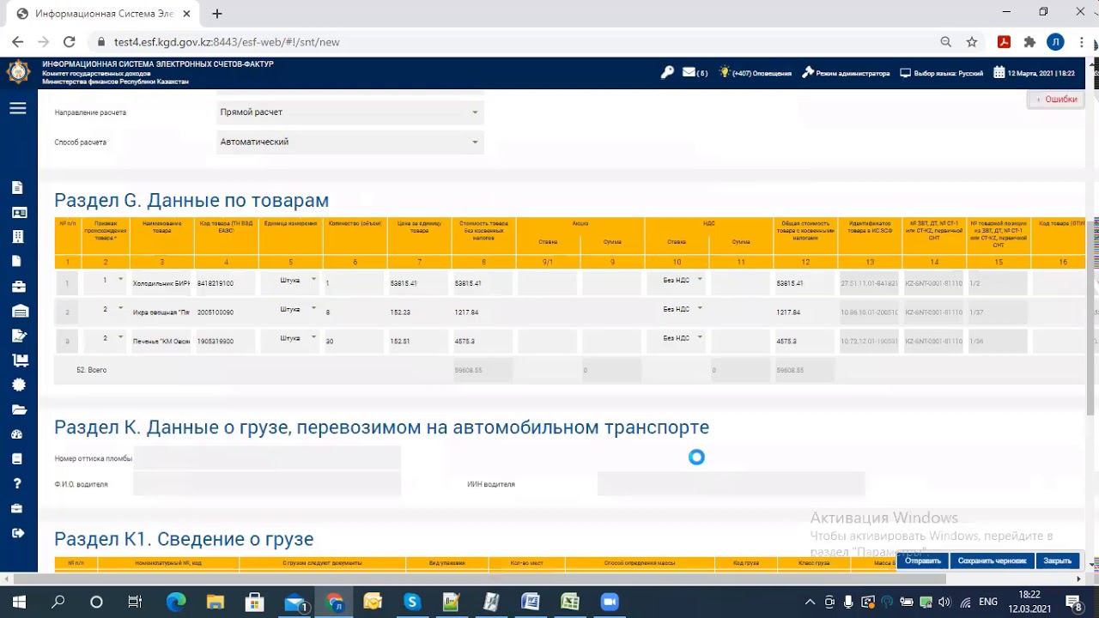This screenshot has height=618, width=1099.
Task: Click product code '8418219100' cell
Action: pos(226,283)
